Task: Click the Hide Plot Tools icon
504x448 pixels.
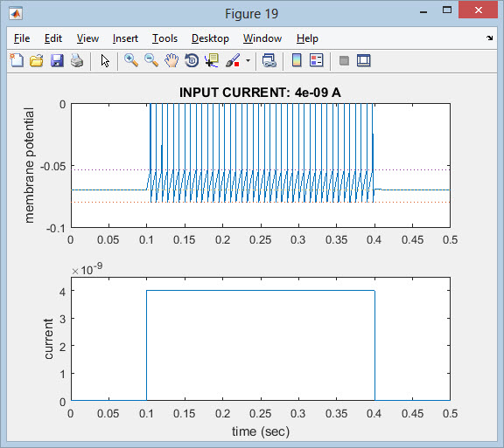Action: pyautogui.click(x=344, y=60)
